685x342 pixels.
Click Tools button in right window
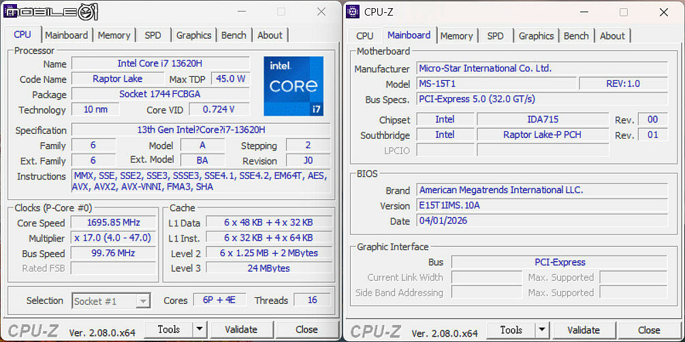(x=511, y=330)
